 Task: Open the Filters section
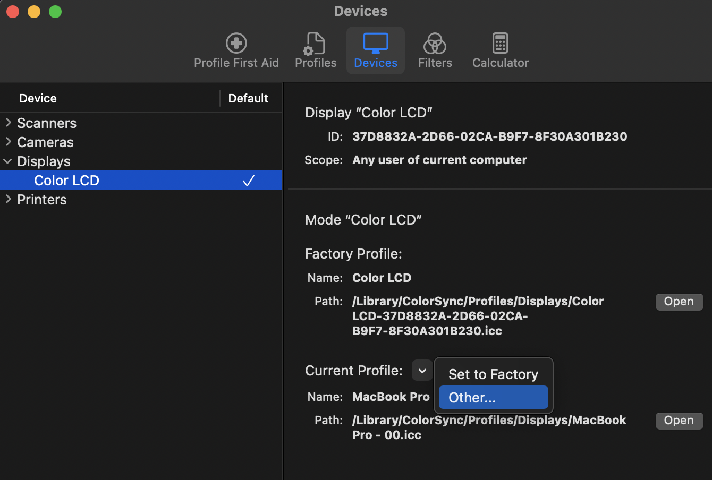(x=435, y=51)
